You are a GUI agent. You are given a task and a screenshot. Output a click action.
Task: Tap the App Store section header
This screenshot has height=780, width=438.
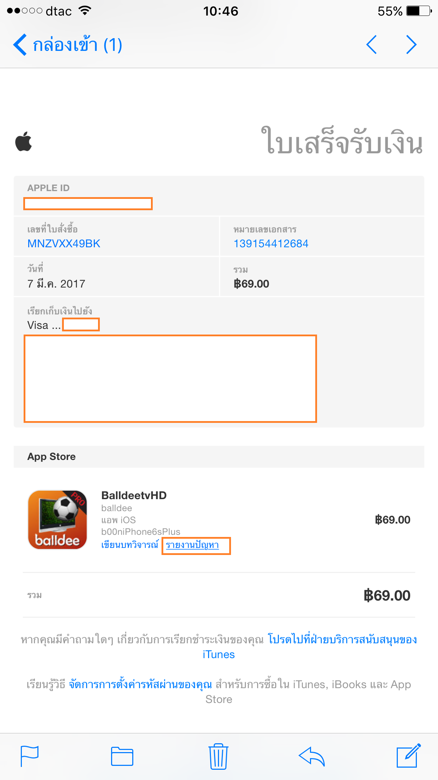[51, 456]
